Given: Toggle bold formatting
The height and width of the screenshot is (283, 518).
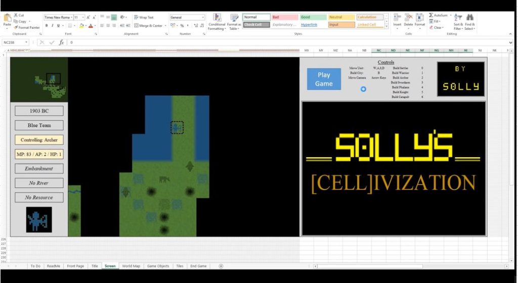Looking at the screenshot, I should click(47, 26).
